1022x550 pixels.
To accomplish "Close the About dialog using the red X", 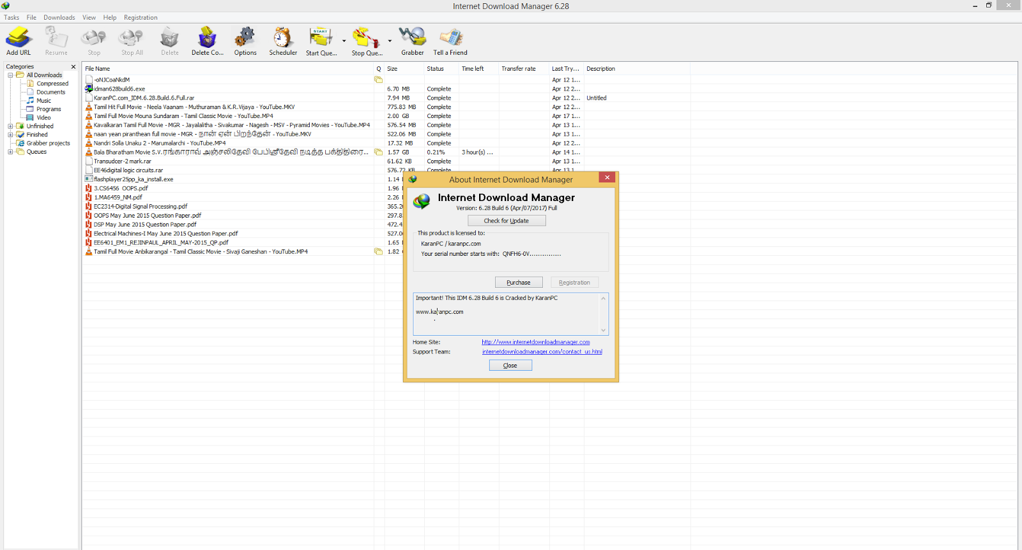I will coord(607,177).
